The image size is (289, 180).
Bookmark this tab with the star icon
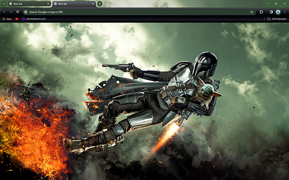(x=252, y=12)
